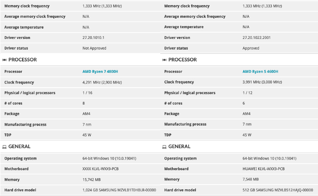Click the 512 GB SAMSUNG hard drive model
The image size is (318, 196).
coord(278,190)
